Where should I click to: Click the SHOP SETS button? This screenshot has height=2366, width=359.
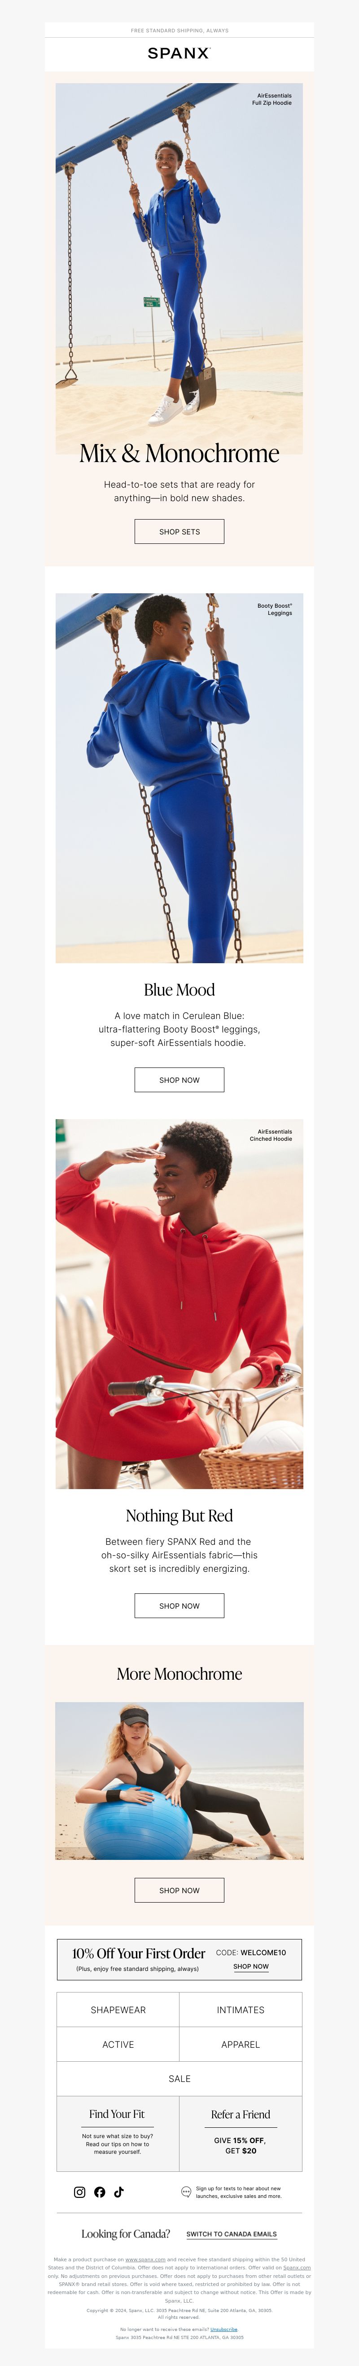(179, 532)
